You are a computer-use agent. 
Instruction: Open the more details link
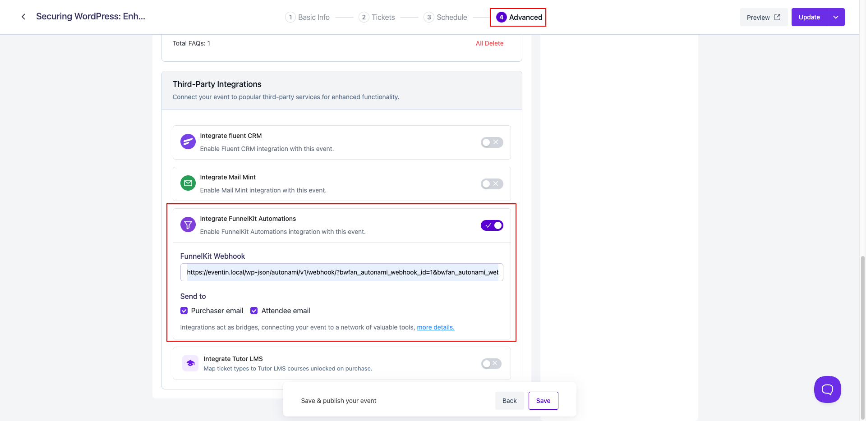click(436, 327)
